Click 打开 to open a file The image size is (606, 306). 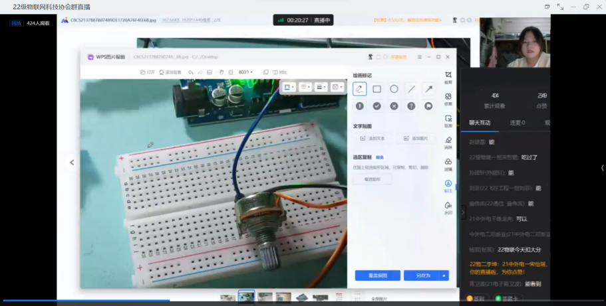click(x=148, y=72)
